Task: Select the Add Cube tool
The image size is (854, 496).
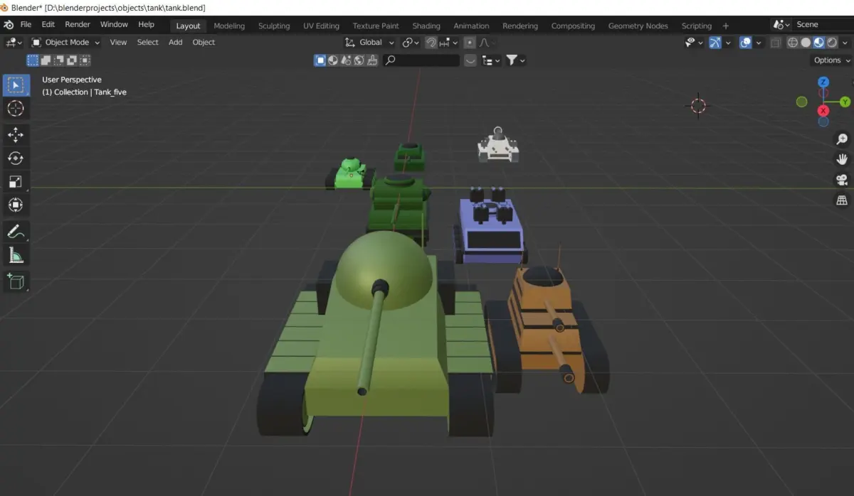Action: [16, 281]
